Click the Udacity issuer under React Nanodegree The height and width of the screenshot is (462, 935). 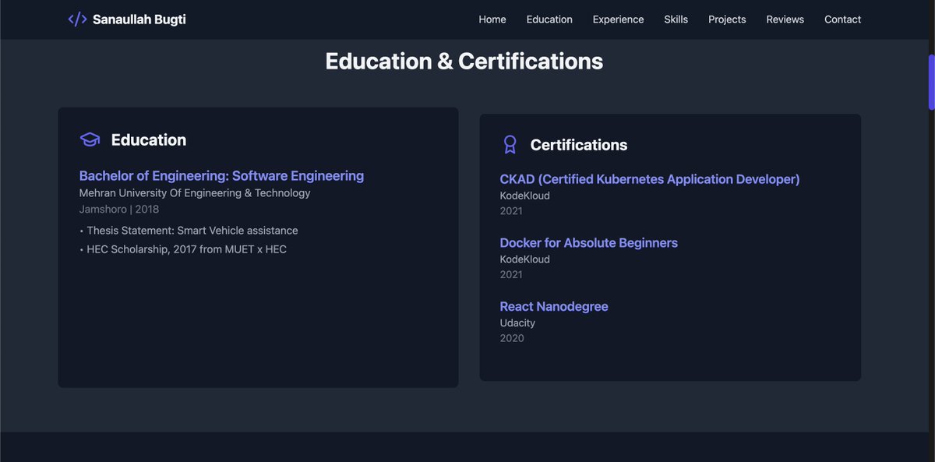pos(517,322)
